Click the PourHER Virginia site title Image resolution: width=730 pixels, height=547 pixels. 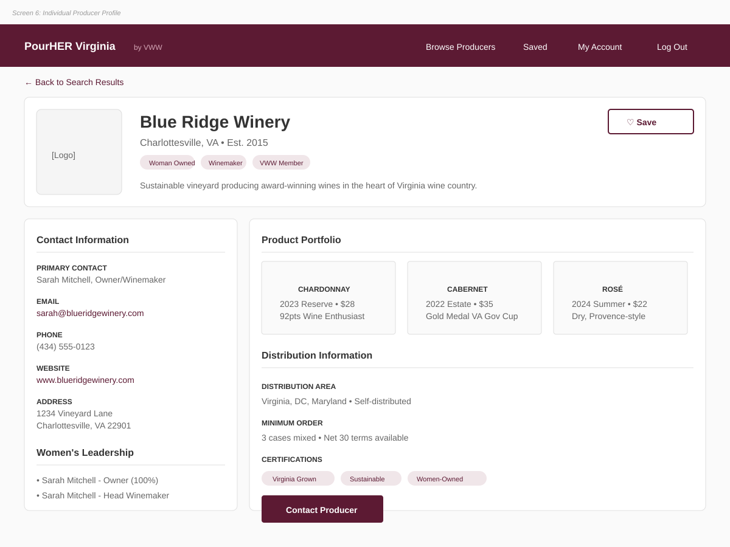coord(70,46)
